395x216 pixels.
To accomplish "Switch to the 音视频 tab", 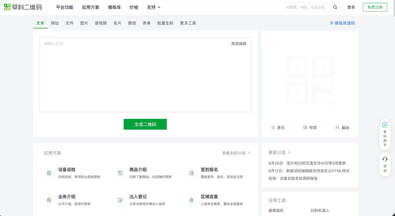I will (101, 23).
